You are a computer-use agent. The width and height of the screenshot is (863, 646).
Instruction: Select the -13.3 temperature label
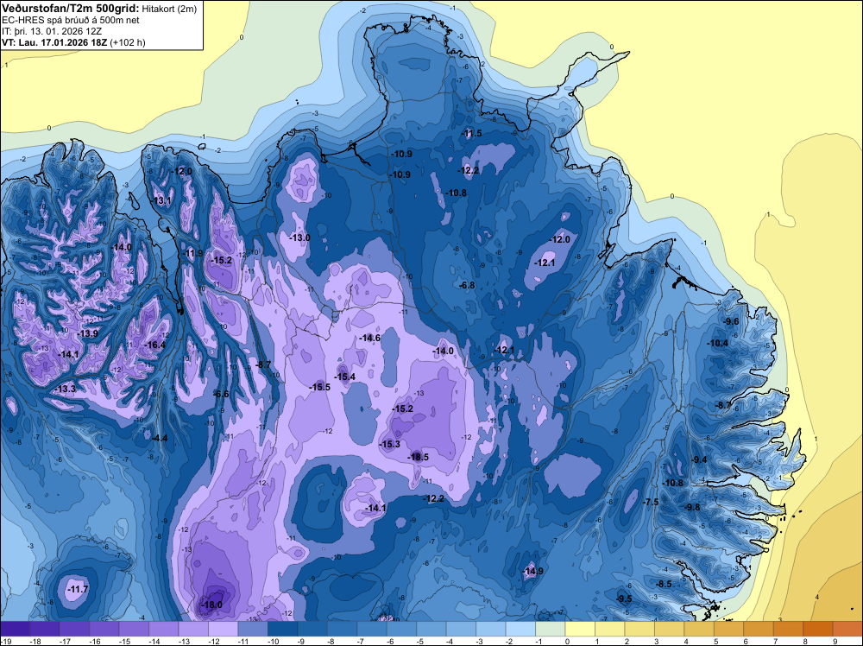click(x=66, y=389)
